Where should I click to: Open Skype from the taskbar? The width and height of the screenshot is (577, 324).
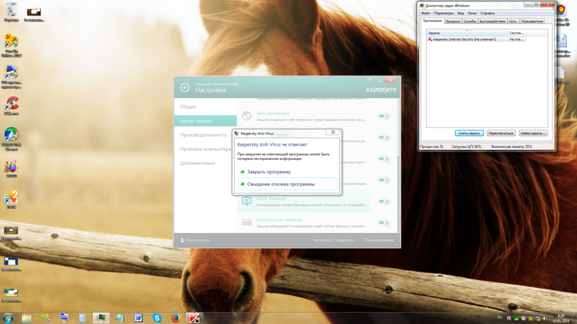157,318
